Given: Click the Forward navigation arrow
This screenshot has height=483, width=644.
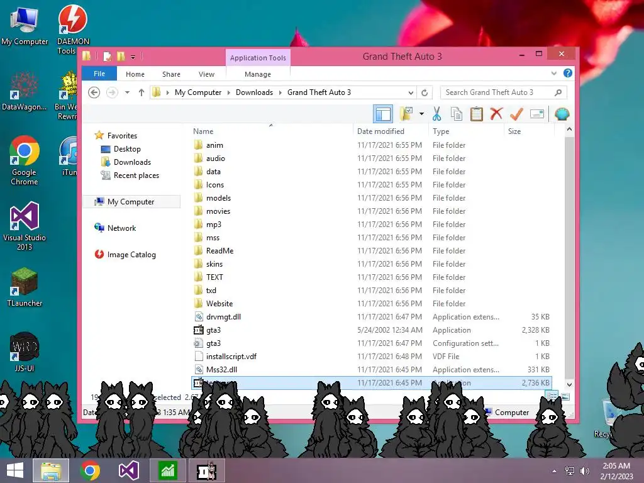Looking at the screenshot, I should point(112,92).
